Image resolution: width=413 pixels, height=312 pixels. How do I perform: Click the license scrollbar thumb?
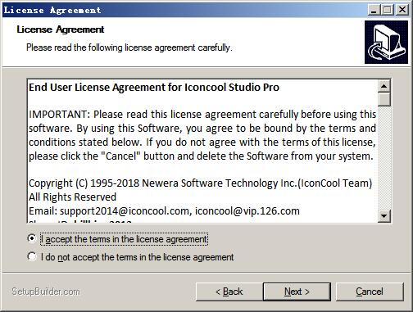click(x=384, y=99)
